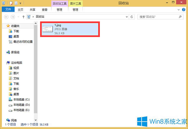Click the New folder quick access icon

[x=16, y=3]
